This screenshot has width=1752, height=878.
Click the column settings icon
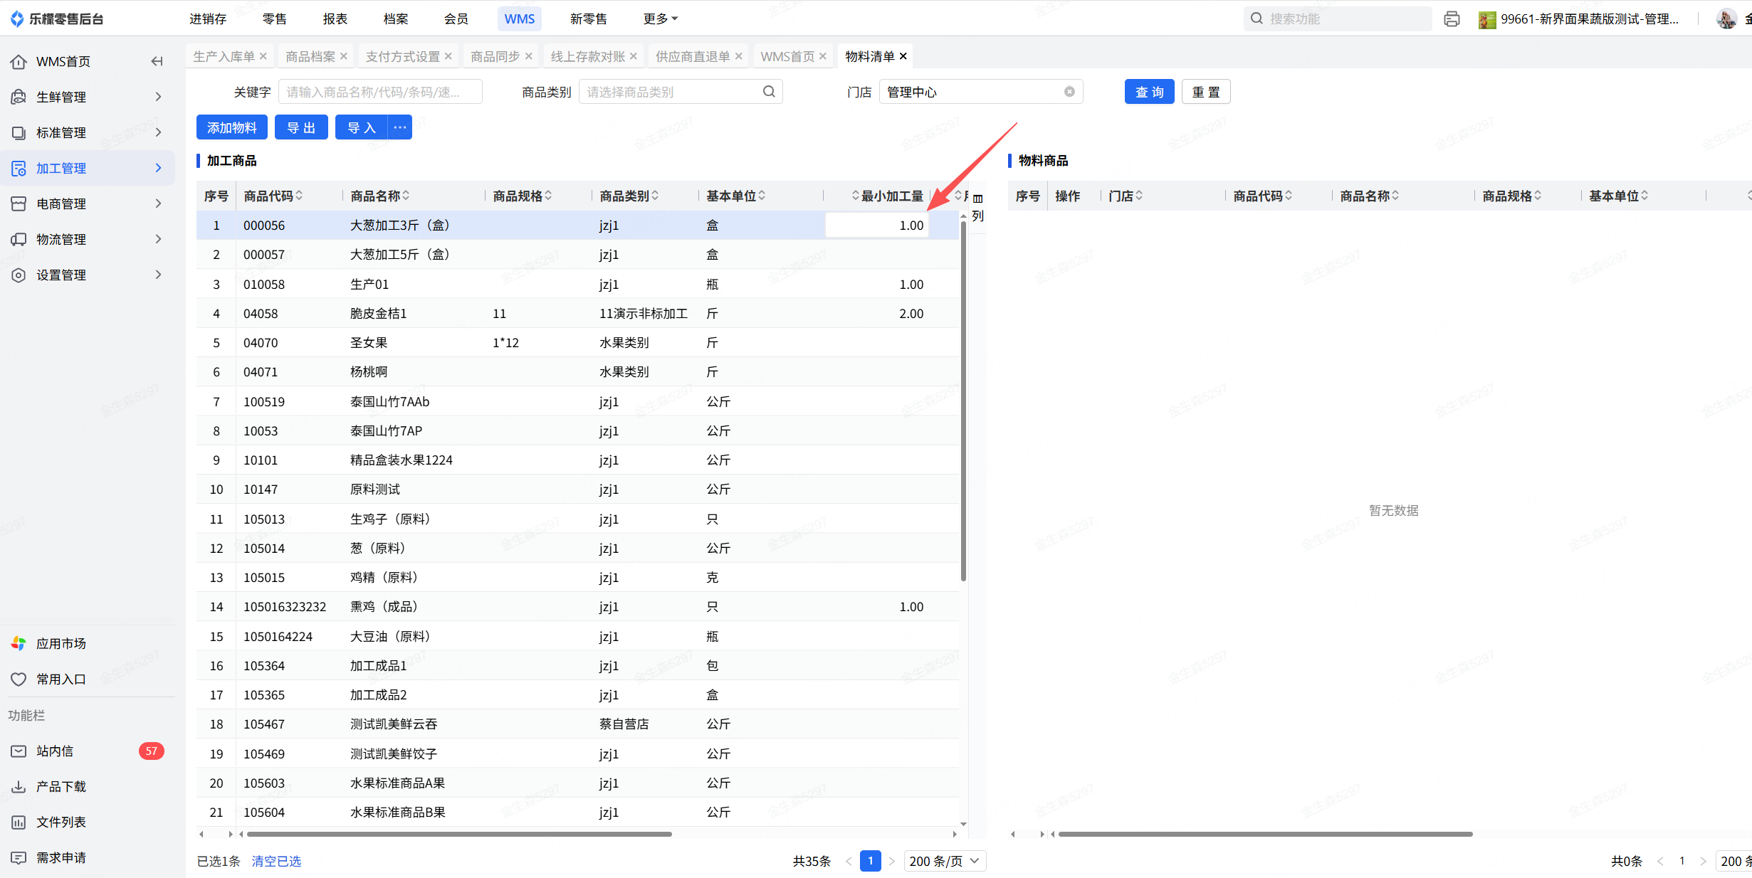click(978, 199)
